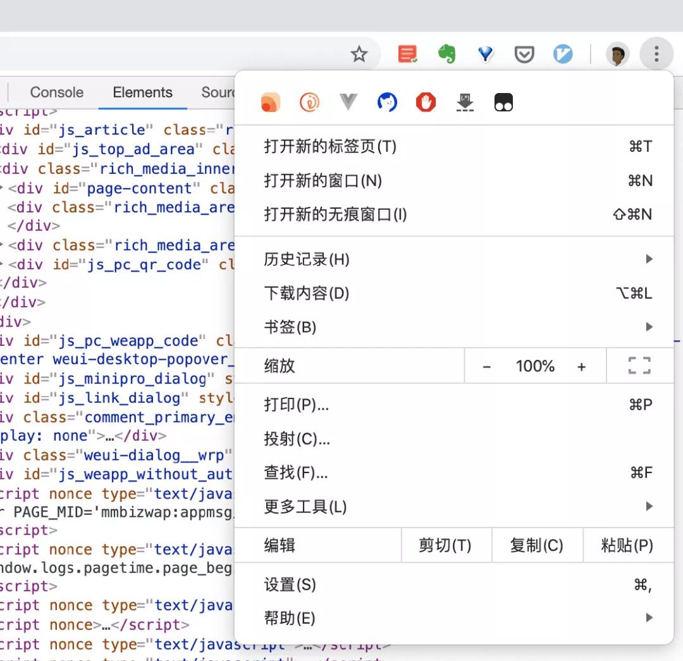Select 查找(F)... menu item

click(454, 473)
